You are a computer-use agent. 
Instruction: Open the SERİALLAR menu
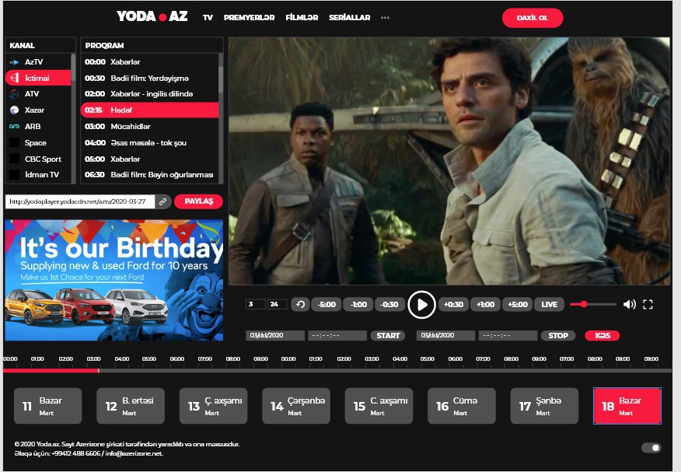pos(350,17)
